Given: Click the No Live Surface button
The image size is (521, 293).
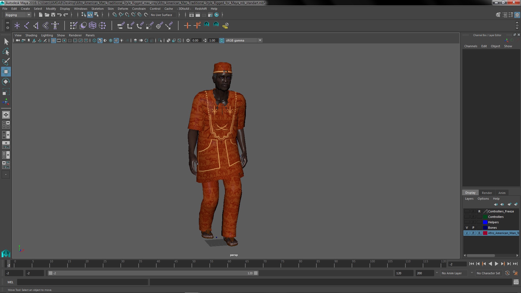Looking at the screenshot, I should pyautogui.click(x=161, y=15).
